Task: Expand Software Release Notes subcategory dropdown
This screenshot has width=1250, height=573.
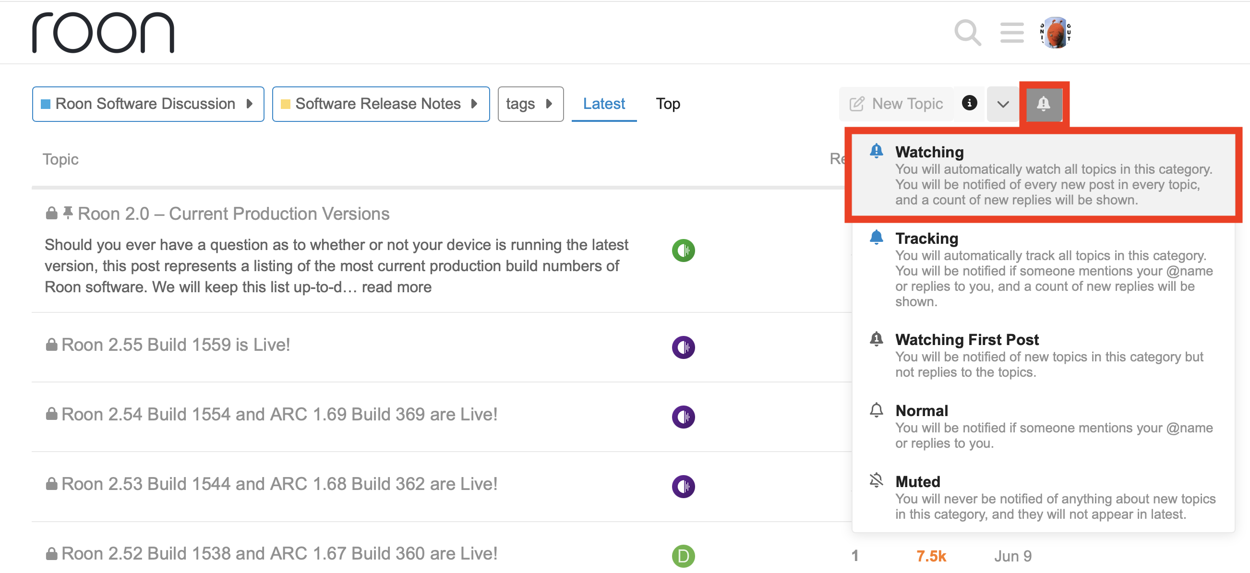Action: (381, 104)
